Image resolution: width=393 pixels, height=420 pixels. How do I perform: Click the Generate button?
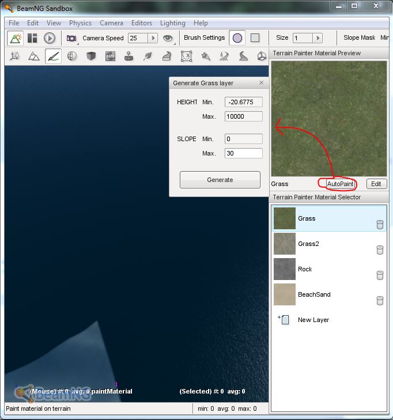pyautogui.click(x=220, y=180)
